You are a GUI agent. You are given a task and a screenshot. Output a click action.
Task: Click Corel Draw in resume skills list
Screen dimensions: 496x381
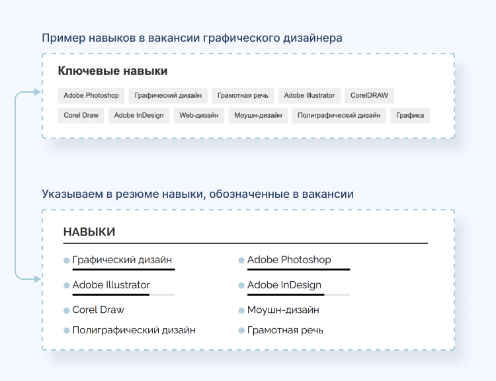click(98, 310)
